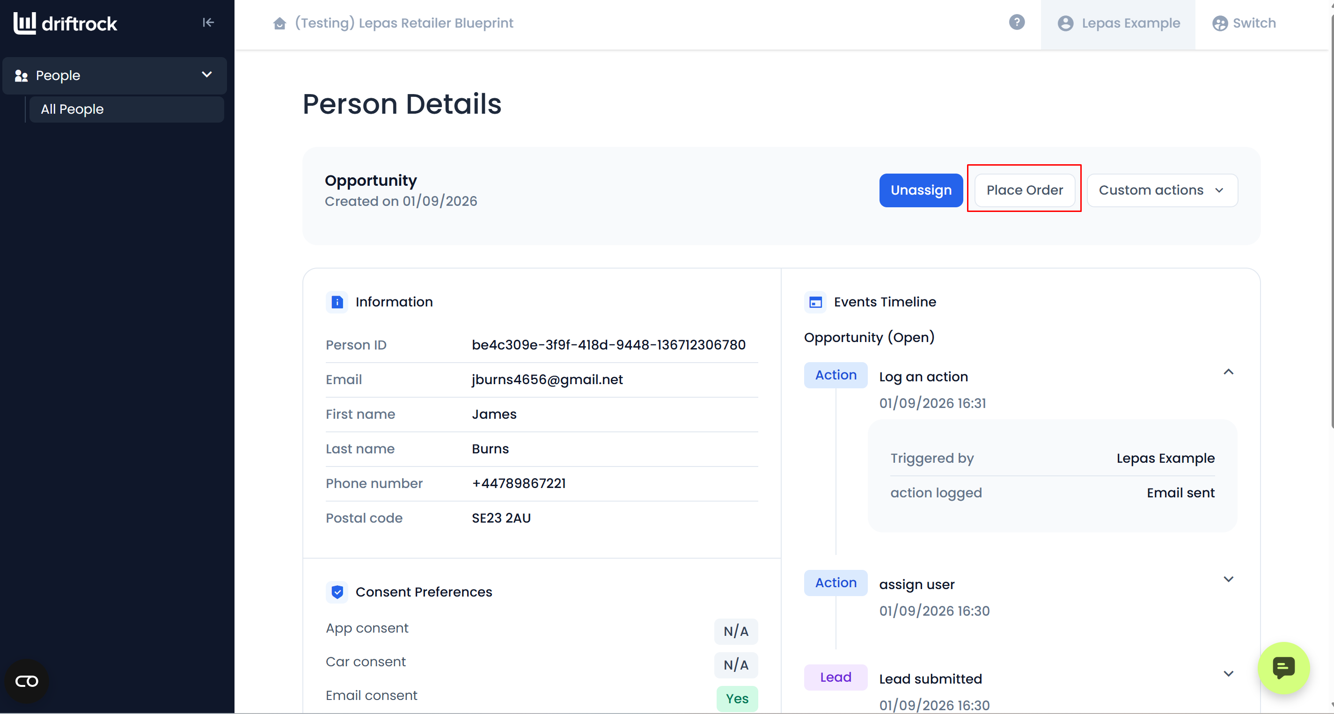
Task: Expand the Lead submitted event
Action: click(x=1228, y=674)
